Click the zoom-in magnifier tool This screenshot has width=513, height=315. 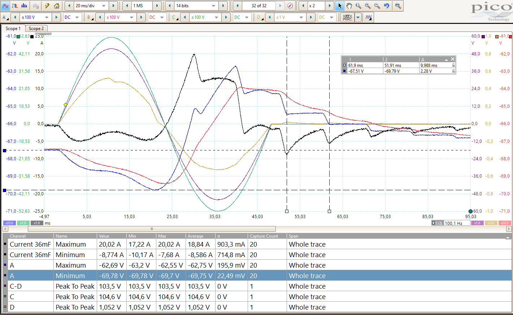(x=368, y=6)
